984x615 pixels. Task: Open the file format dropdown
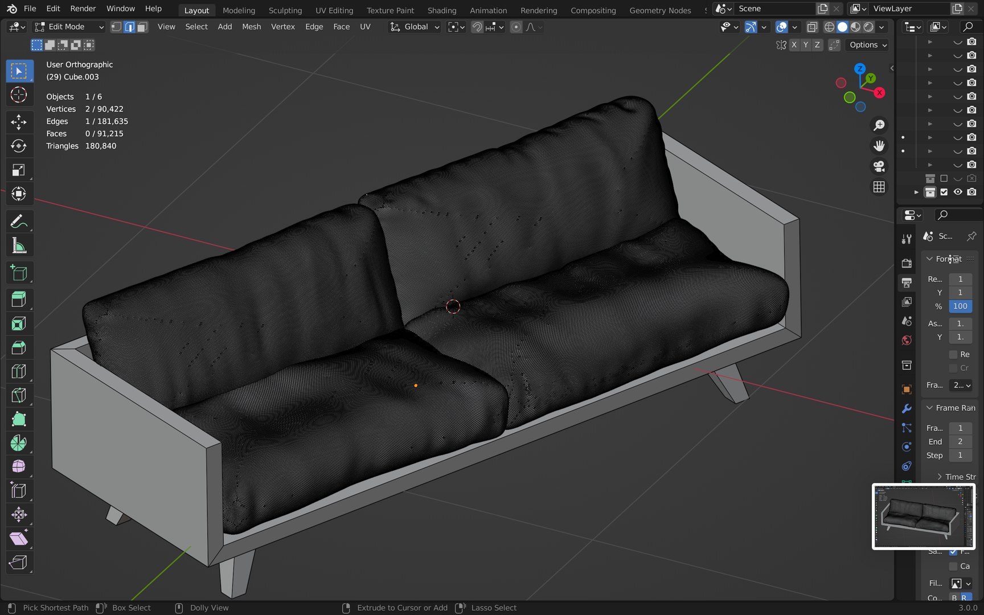[x=961, y=583]
